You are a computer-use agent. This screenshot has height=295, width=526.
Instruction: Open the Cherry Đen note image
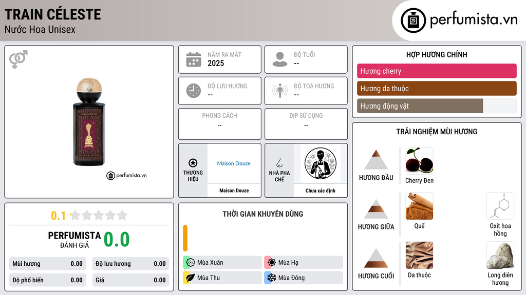[x=419, y=161]
